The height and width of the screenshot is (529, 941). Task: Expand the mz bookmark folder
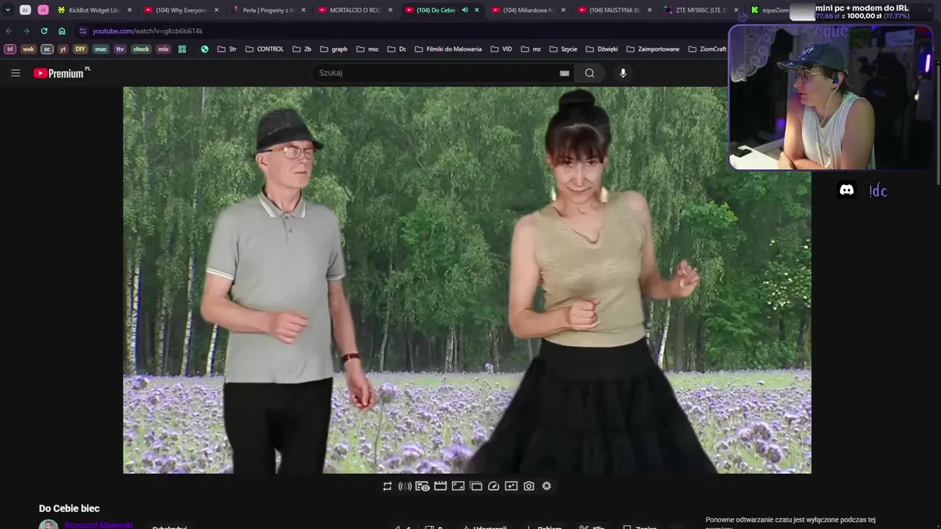[x=531, y=49]
